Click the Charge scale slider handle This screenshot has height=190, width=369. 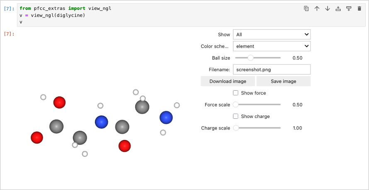click(236, 128)
